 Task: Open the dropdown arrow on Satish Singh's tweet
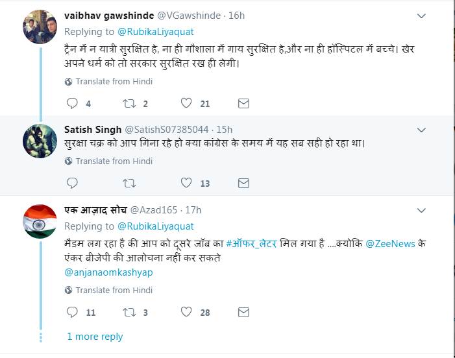coord(421,130)
